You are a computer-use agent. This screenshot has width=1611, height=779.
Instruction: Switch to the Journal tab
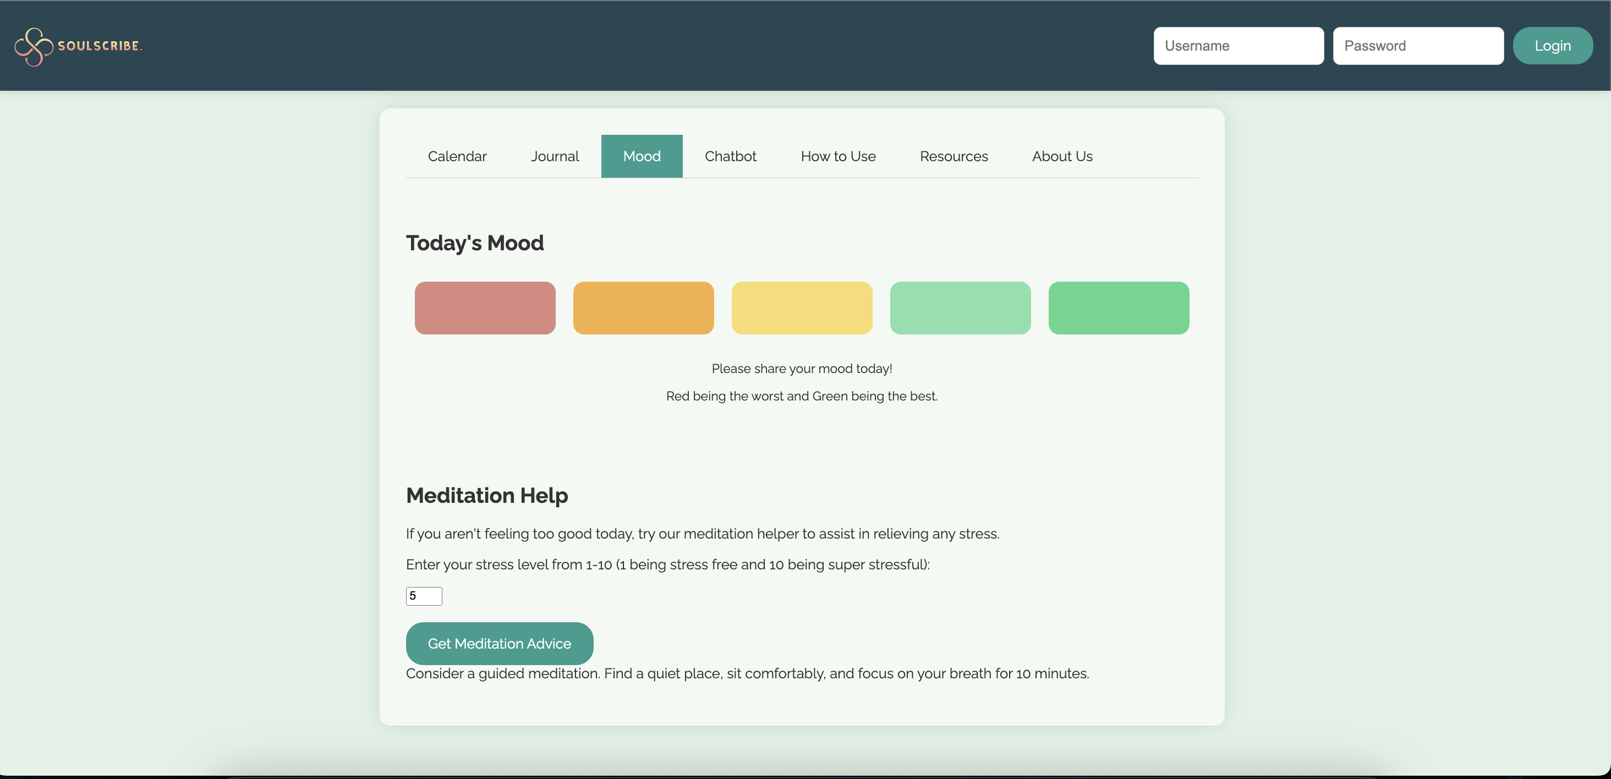(554, 156)
